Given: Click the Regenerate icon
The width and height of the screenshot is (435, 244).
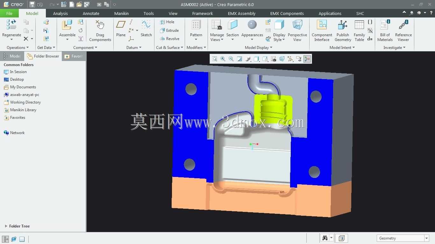Looking at the screenshot, I should 11,25.
